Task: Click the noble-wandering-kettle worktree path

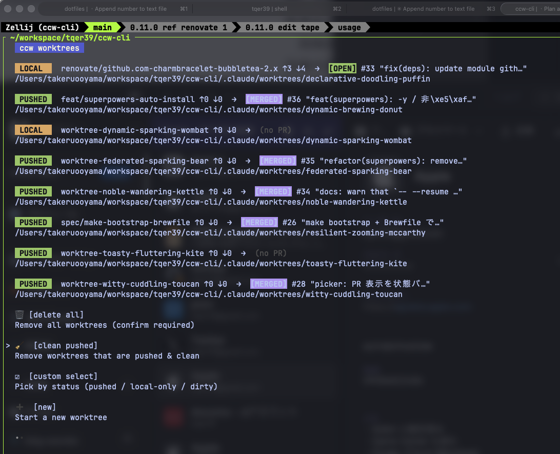Action: (211, 202)
